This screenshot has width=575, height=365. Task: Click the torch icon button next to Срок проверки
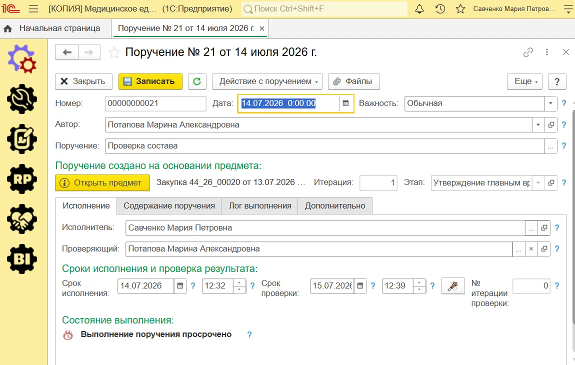pos(453,286)
